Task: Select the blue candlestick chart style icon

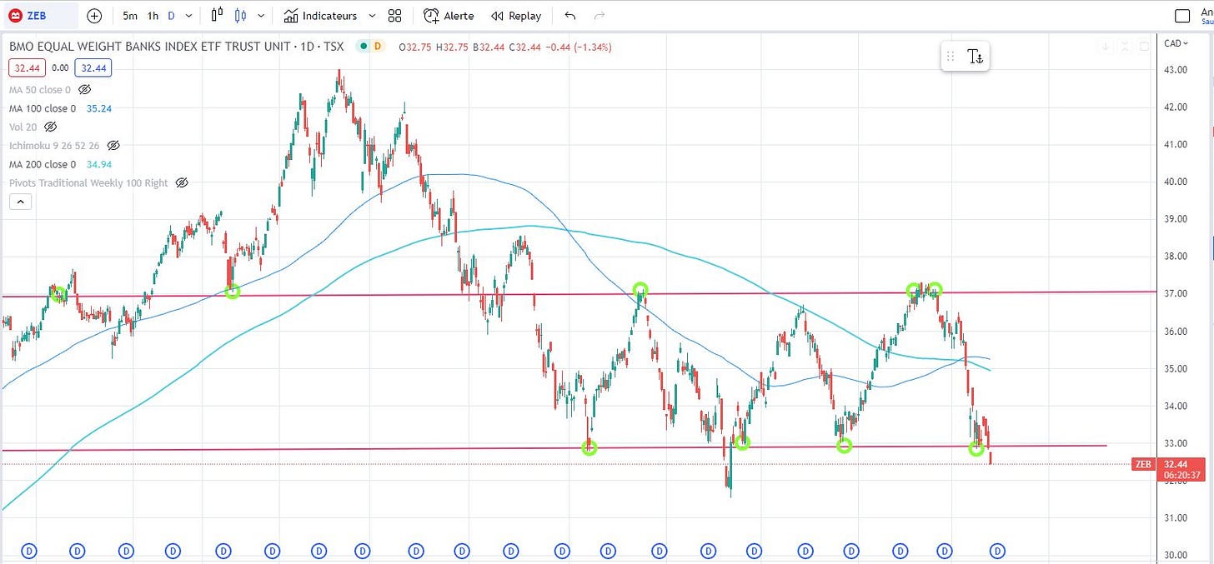Action: (x=241, y=16)
